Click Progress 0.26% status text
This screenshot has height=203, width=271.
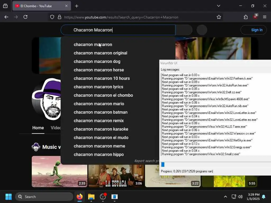187,171
